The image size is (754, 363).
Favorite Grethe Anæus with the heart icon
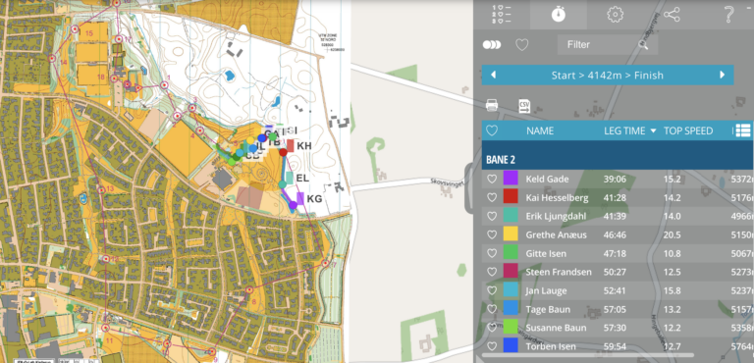coord(492,234)
